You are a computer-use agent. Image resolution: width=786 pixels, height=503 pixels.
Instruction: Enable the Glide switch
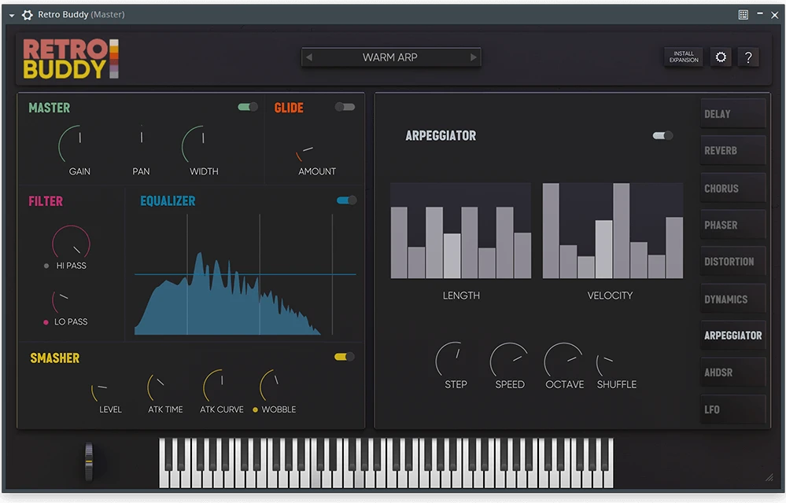tap(345, 107)
